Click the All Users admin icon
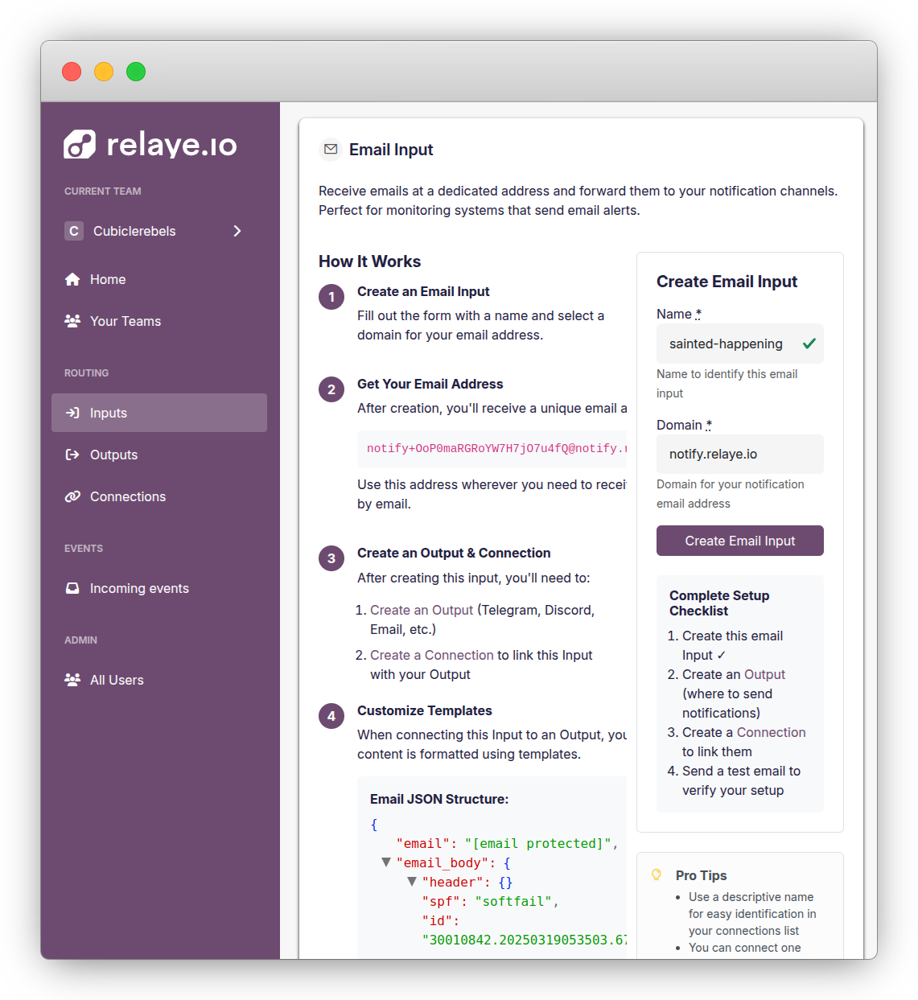This screenshot has height=1000, width=918. (x=73, y=680)
